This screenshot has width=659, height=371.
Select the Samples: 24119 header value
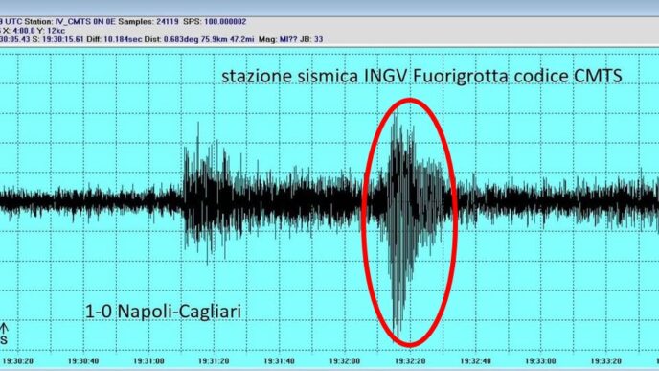tap(148, 21)
